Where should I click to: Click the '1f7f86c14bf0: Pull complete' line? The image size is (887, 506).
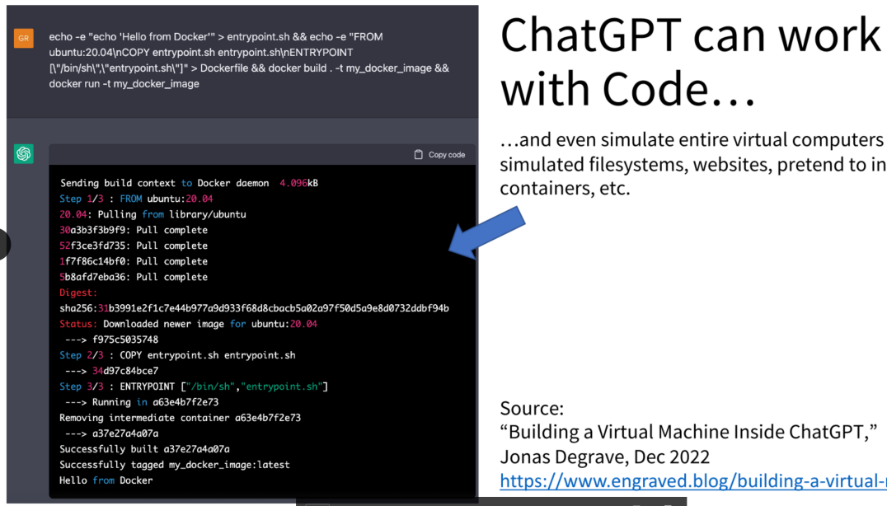(x=134, y=261)
